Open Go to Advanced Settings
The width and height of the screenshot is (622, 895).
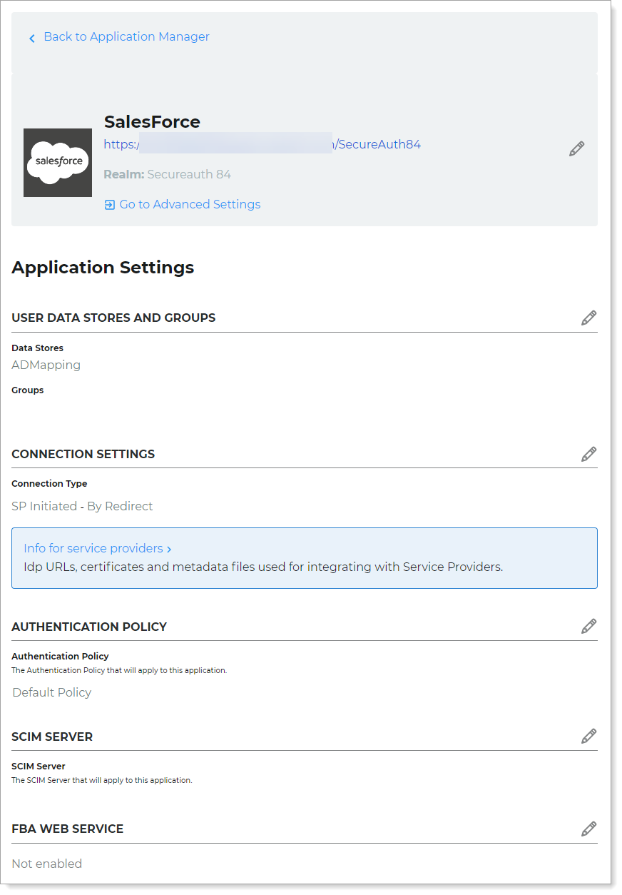click(190, 205)
